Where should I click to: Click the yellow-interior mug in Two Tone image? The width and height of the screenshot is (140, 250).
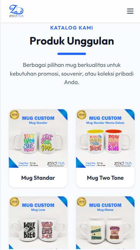tap(93, 141)
